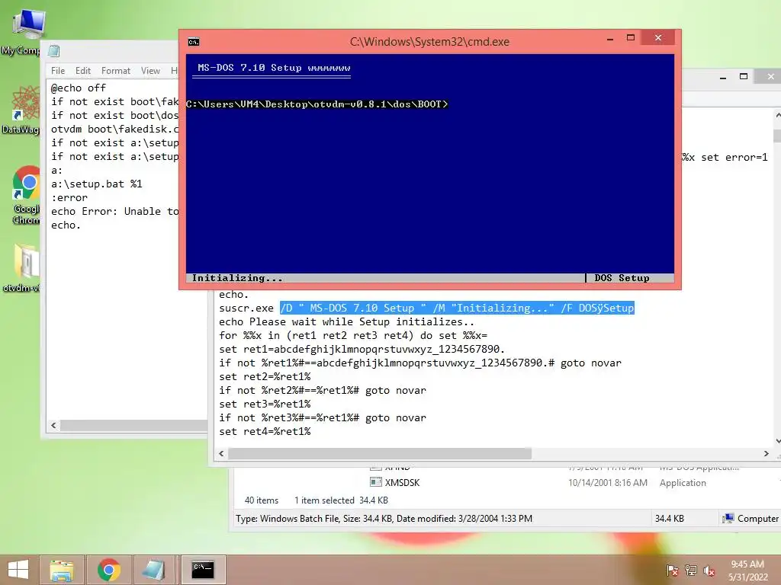
Task: Minimize the second Notepad window
Action: tap(723, 77)
